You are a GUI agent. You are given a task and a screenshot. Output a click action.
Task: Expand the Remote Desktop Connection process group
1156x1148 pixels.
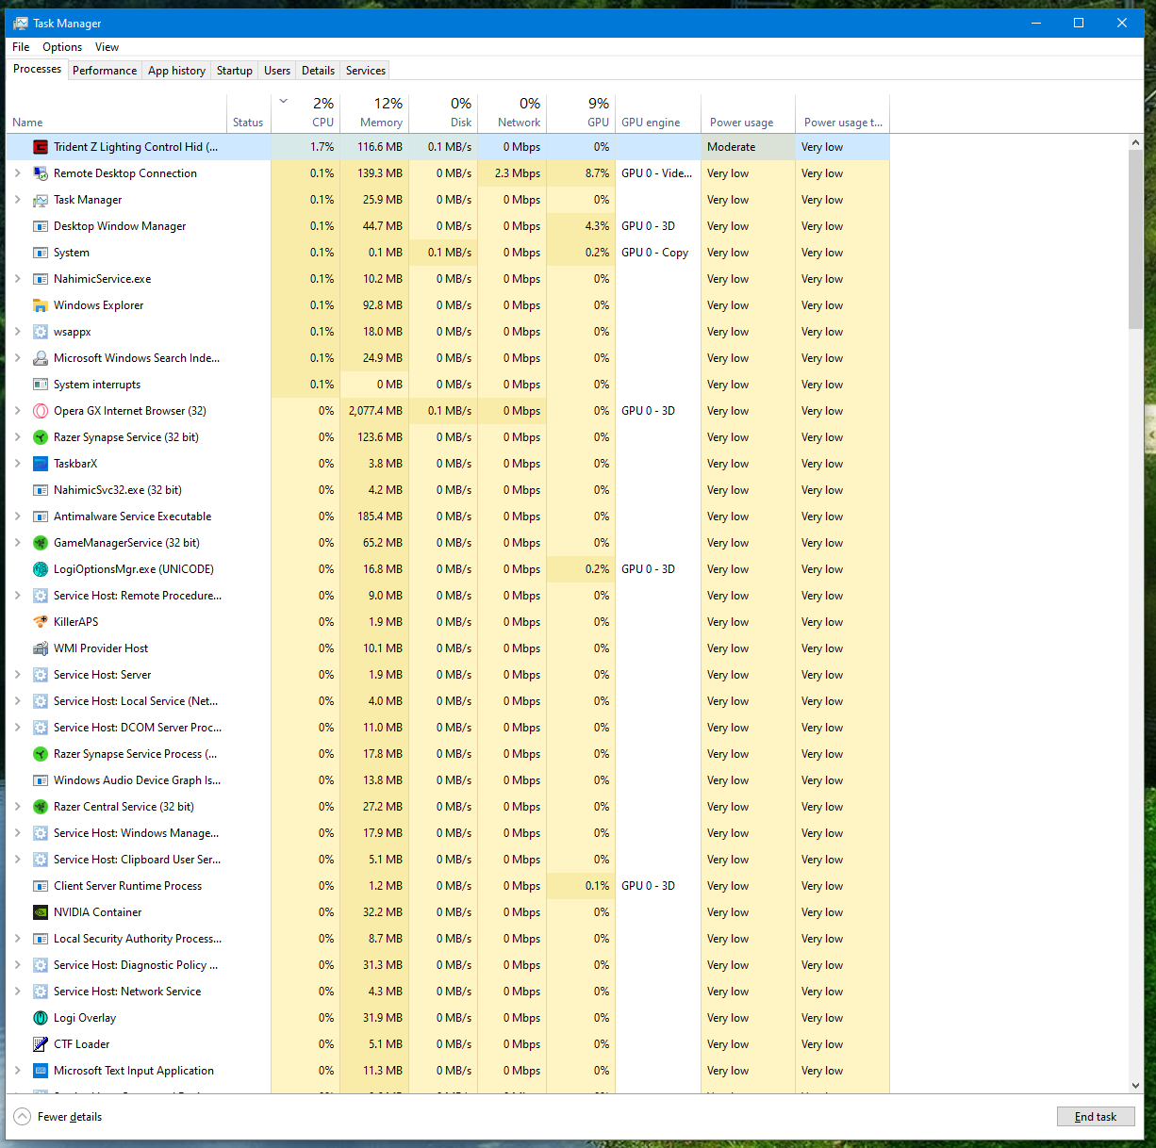17,173
